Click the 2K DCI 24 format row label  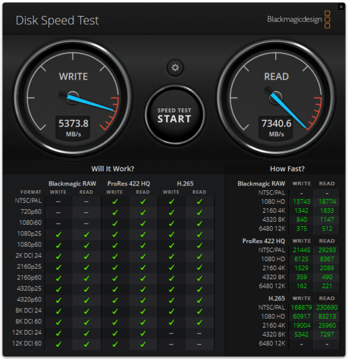29,256
